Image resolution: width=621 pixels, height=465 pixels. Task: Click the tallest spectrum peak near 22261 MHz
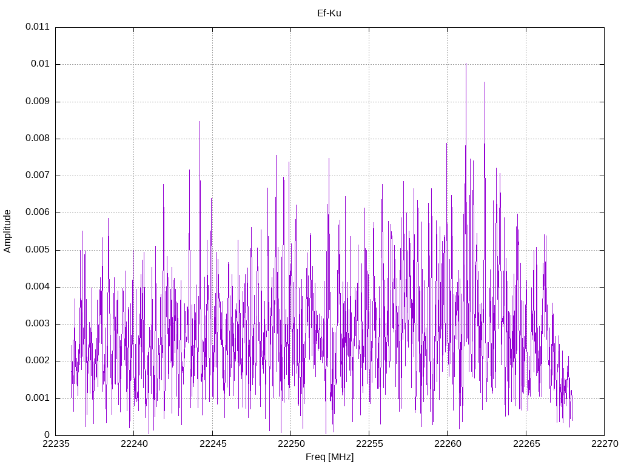click(466, 64)
